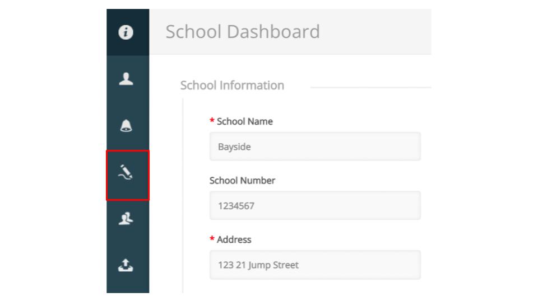Click the red asterisk beside Address
This screenshot has width=538, height=302.
212,239
